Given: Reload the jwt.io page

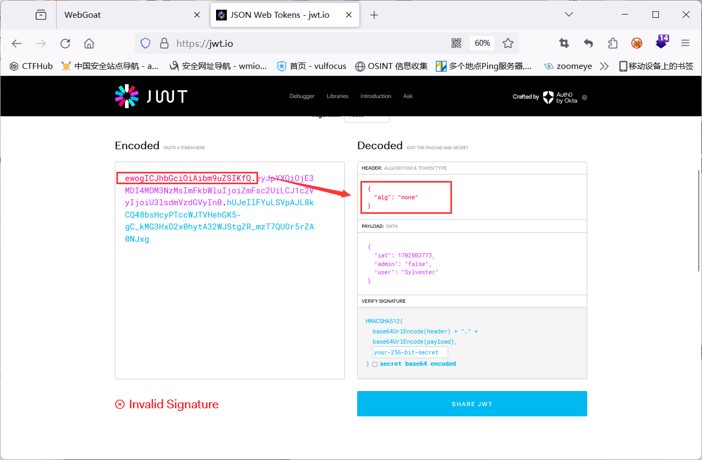Looking at the screenshot, I should point(65,44).
